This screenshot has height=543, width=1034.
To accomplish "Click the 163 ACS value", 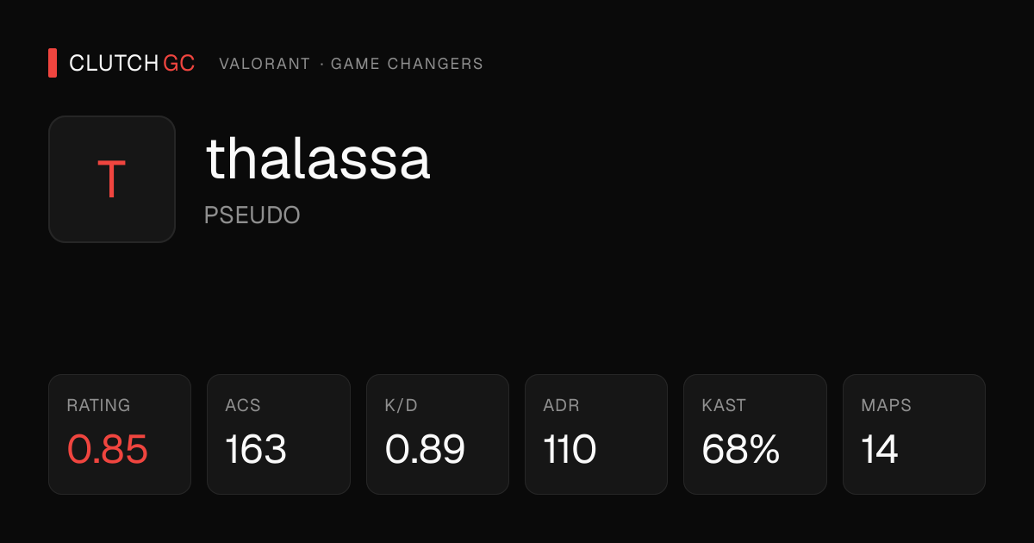I will (256, 449).
